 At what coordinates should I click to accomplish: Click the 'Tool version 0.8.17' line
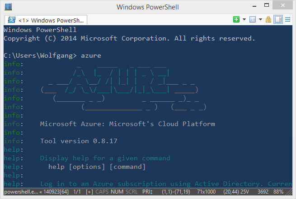click(x=79, y=141)
